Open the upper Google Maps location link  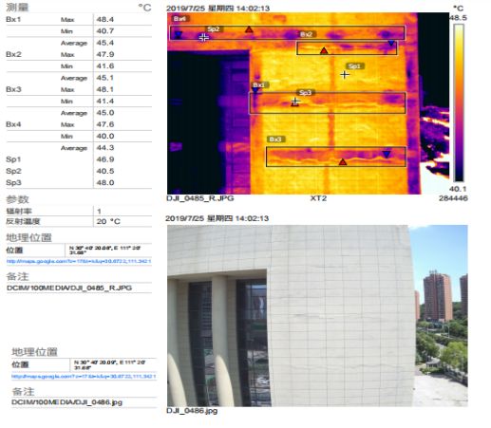[x=79, y=261]
